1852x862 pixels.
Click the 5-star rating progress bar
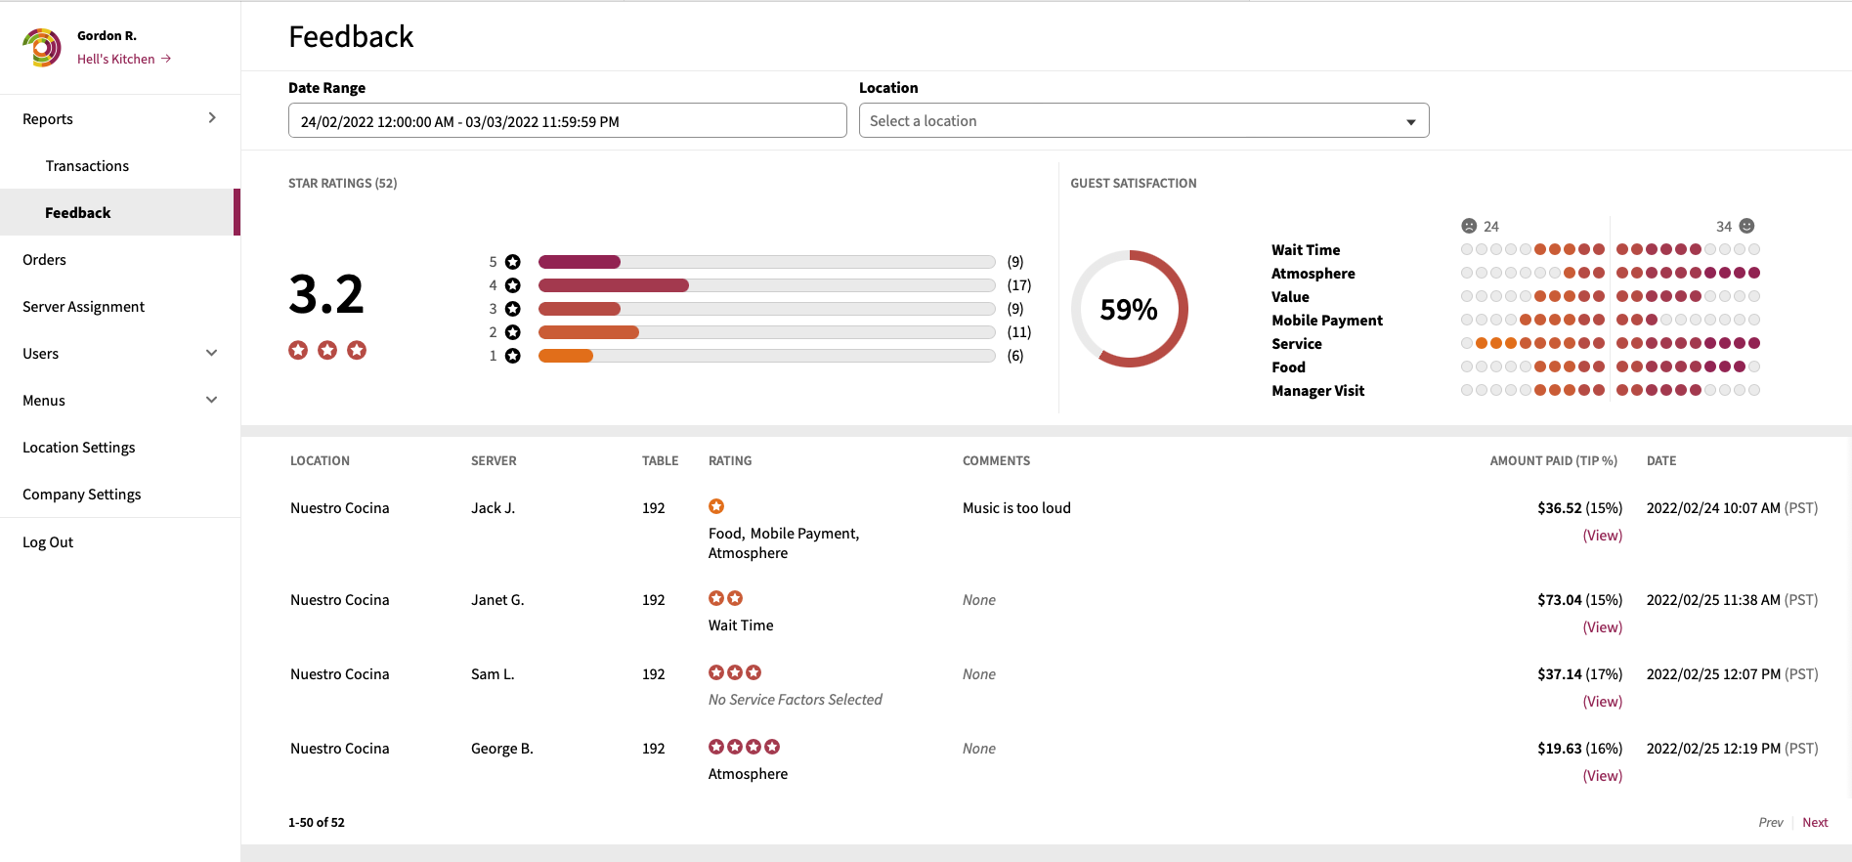[767, 262]
